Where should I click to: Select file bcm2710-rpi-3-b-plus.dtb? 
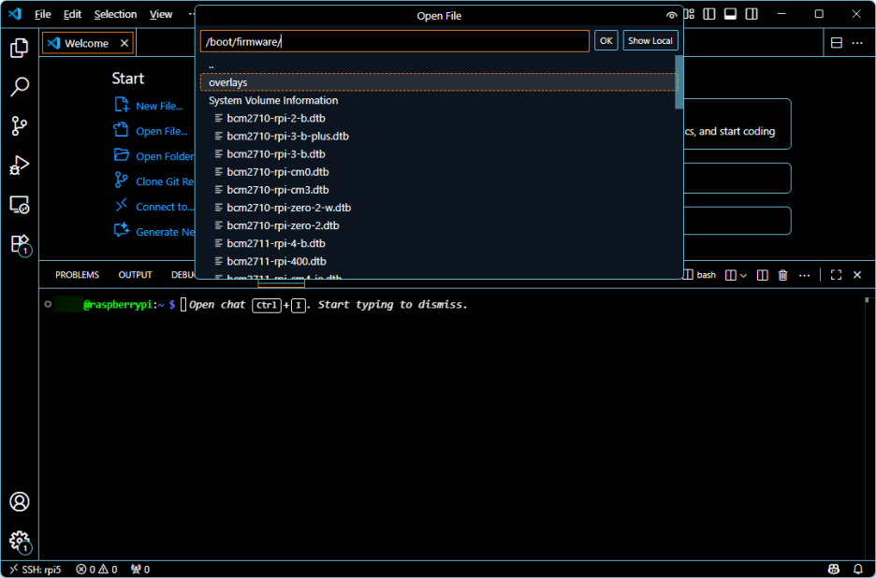pos(437,137)
